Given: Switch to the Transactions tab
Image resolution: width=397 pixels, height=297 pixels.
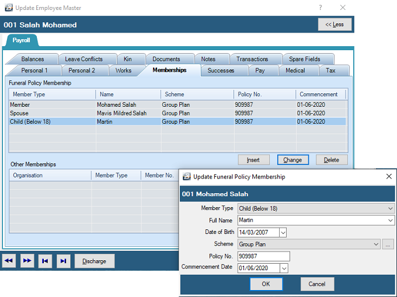Looking at the screenshot, I should (252, 59).
